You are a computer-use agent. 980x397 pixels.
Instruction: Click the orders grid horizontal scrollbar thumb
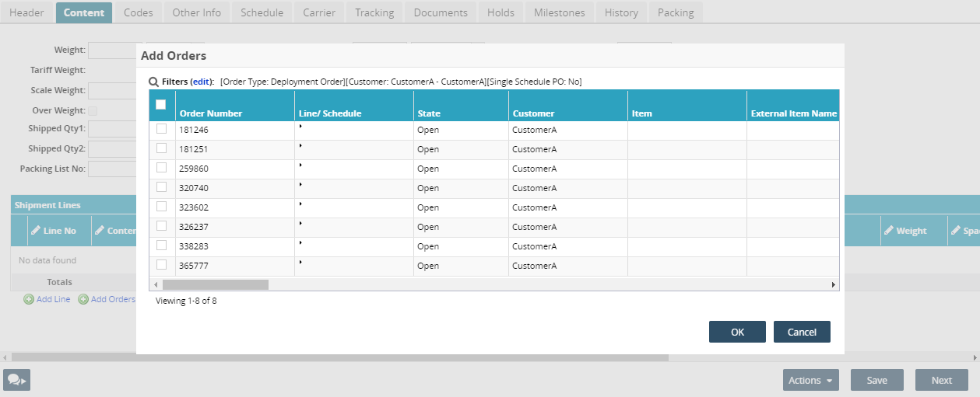click(x=215, y=284)
